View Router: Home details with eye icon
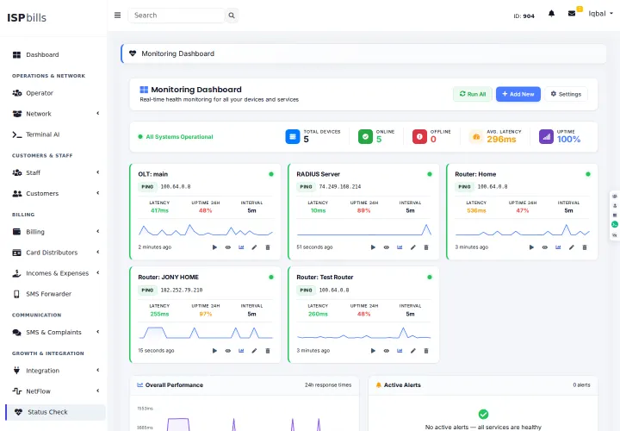 tap(545, 247)
